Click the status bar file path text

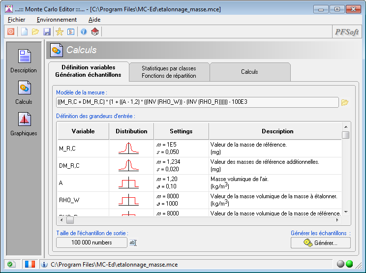pos(114,265)
